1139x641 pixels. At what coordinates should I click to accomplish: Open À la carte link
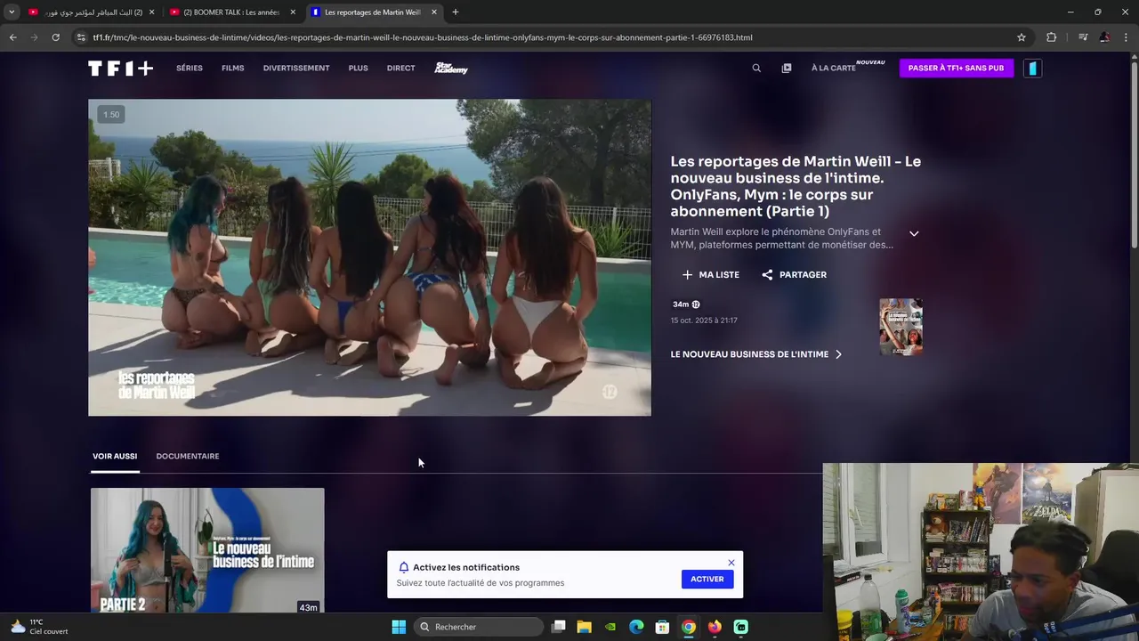point(834,69)
